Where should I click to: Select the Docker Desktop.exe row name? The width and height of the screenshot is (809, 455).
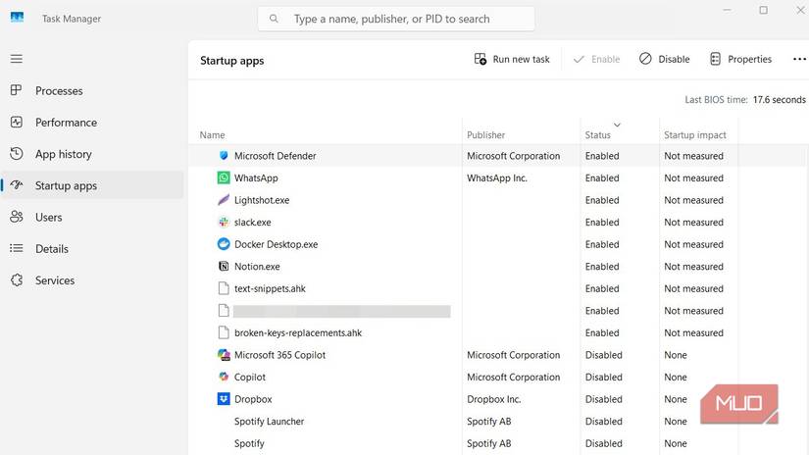[x=276, y=244]
